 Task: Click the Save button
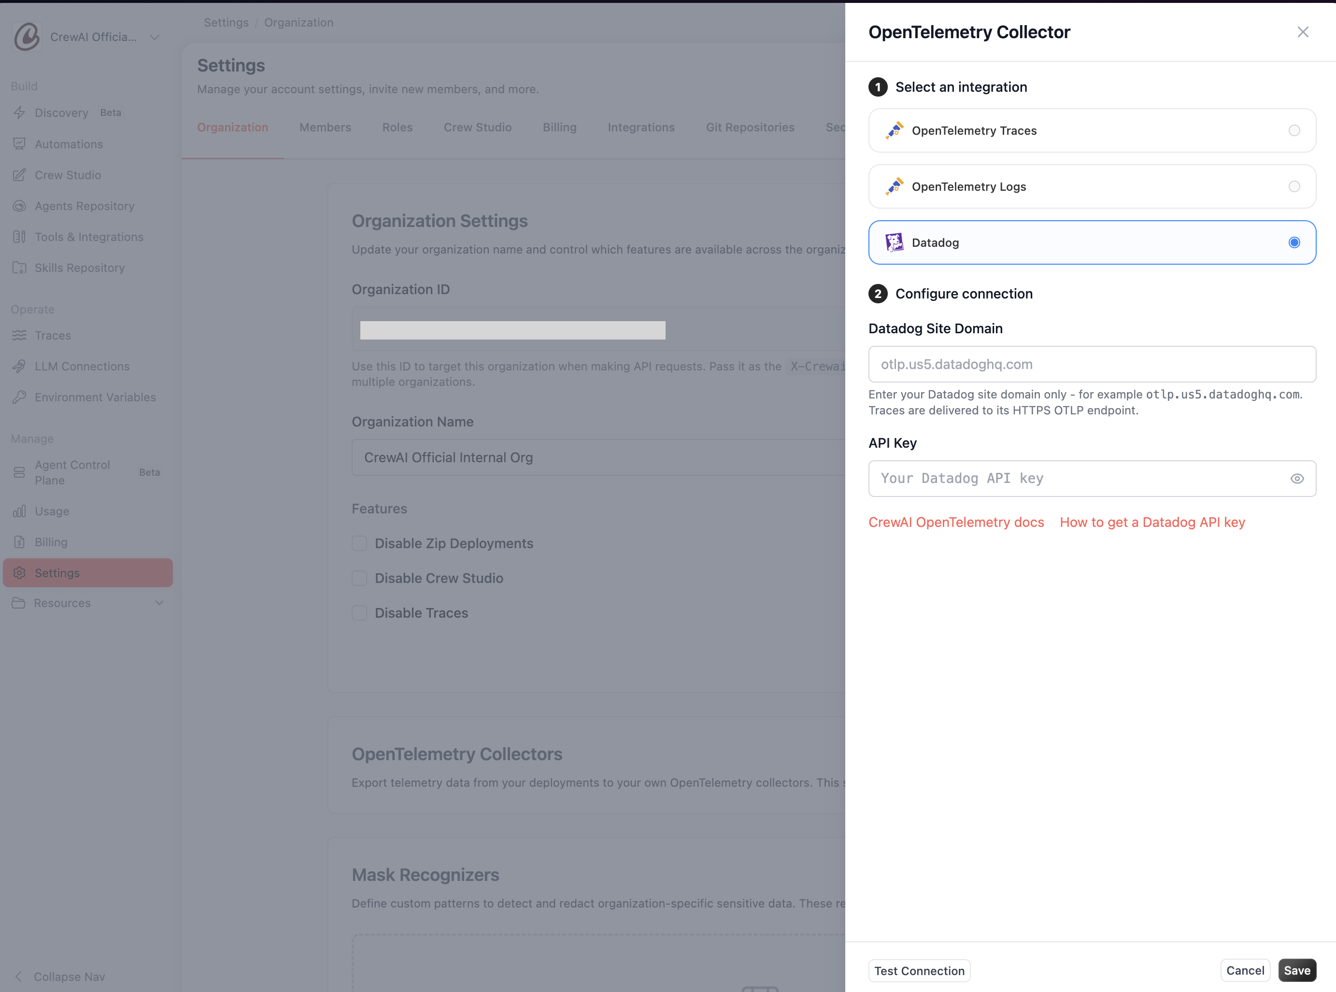pos(1297,970)
